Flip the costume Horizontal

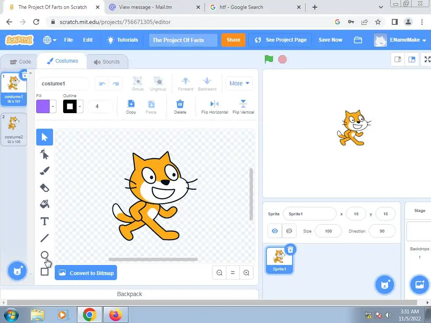215,107
